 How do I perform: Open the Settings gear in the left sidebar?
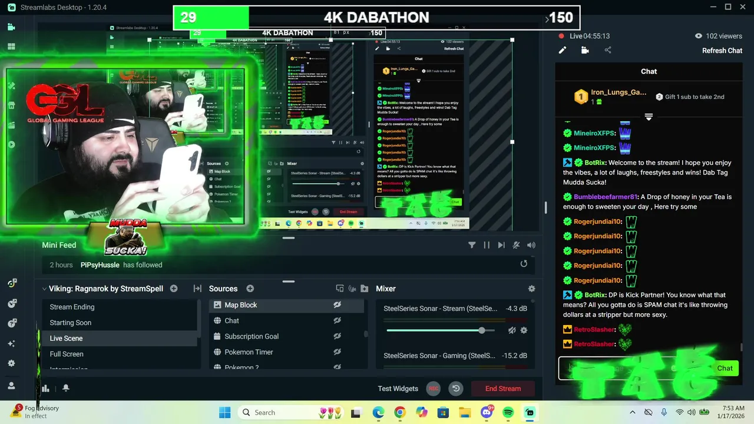(x=11, y=363)
